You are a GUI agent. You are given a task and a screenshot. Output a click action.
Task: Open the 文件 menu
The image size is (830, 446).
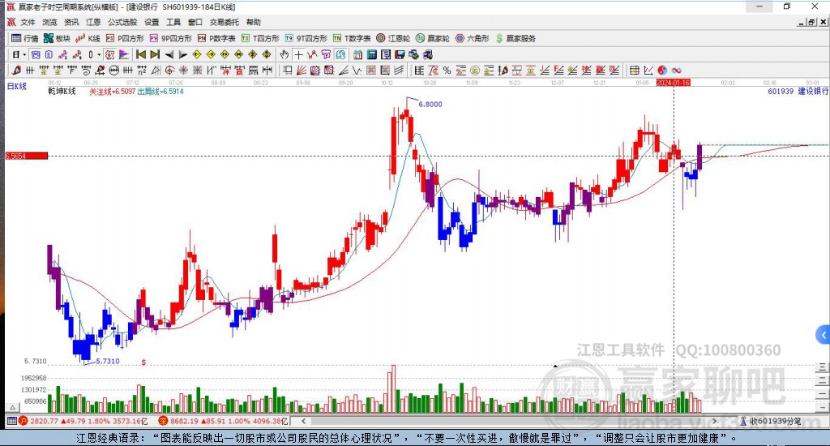28,22
